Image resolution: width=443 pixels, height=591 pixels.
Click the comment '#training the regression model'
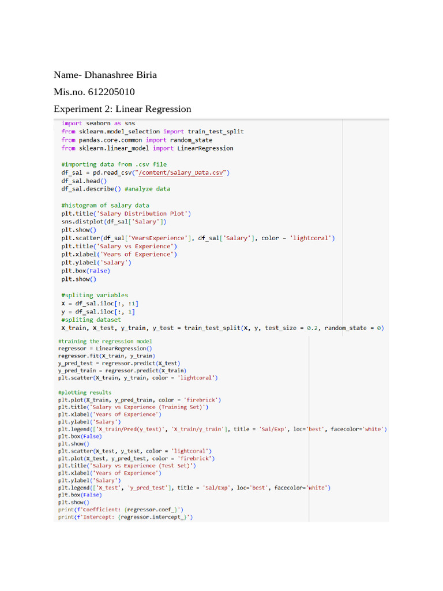click(x=105, y=342)
